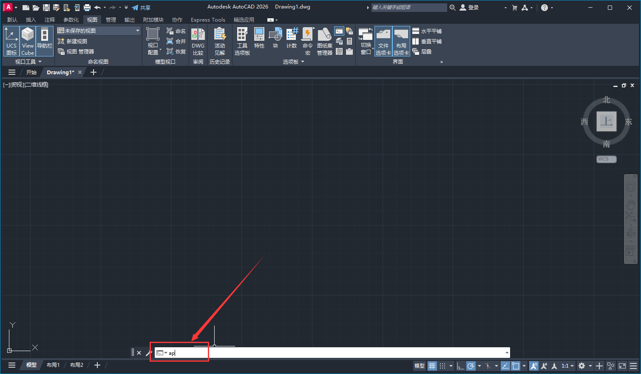Viewport: 641px width, 374px height.
Task: Toggle grid display in status bar
Action: 432,366
